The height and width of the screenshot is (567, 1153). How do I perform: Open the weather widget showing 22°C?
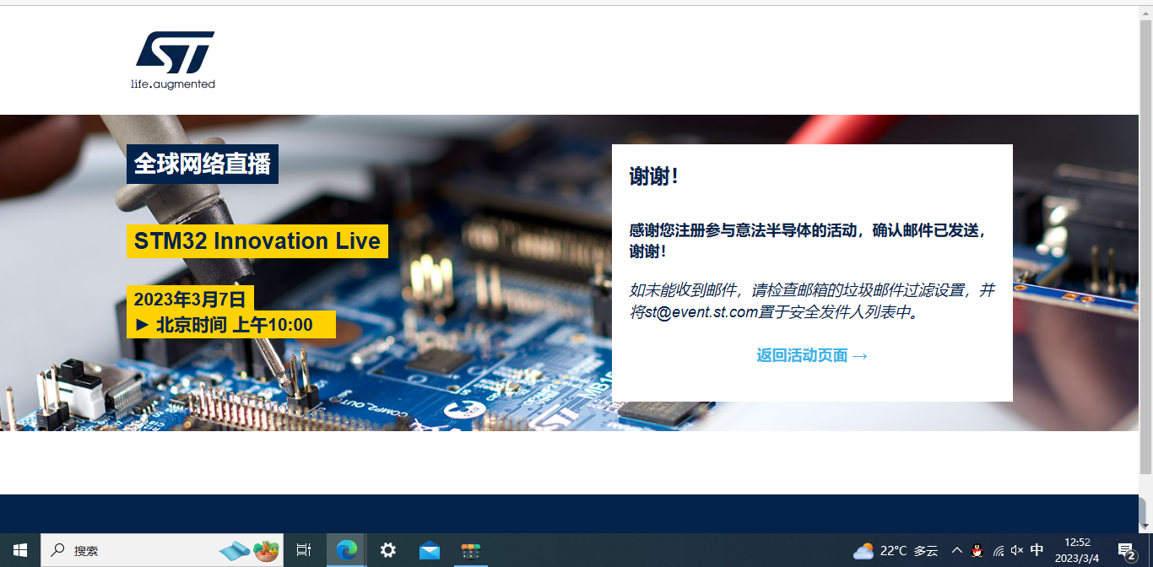point(896,551)
